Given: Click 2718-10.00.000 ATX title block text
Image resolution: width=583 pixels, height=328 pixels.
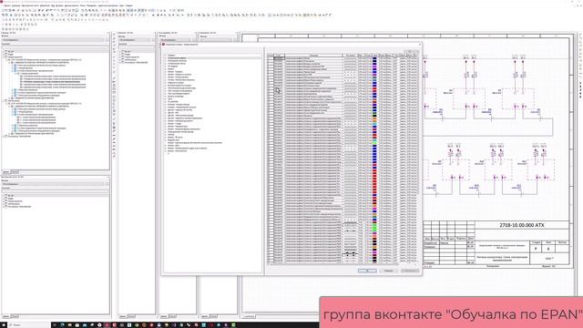Looking at the screenshot, I should [x=522, y=225].
